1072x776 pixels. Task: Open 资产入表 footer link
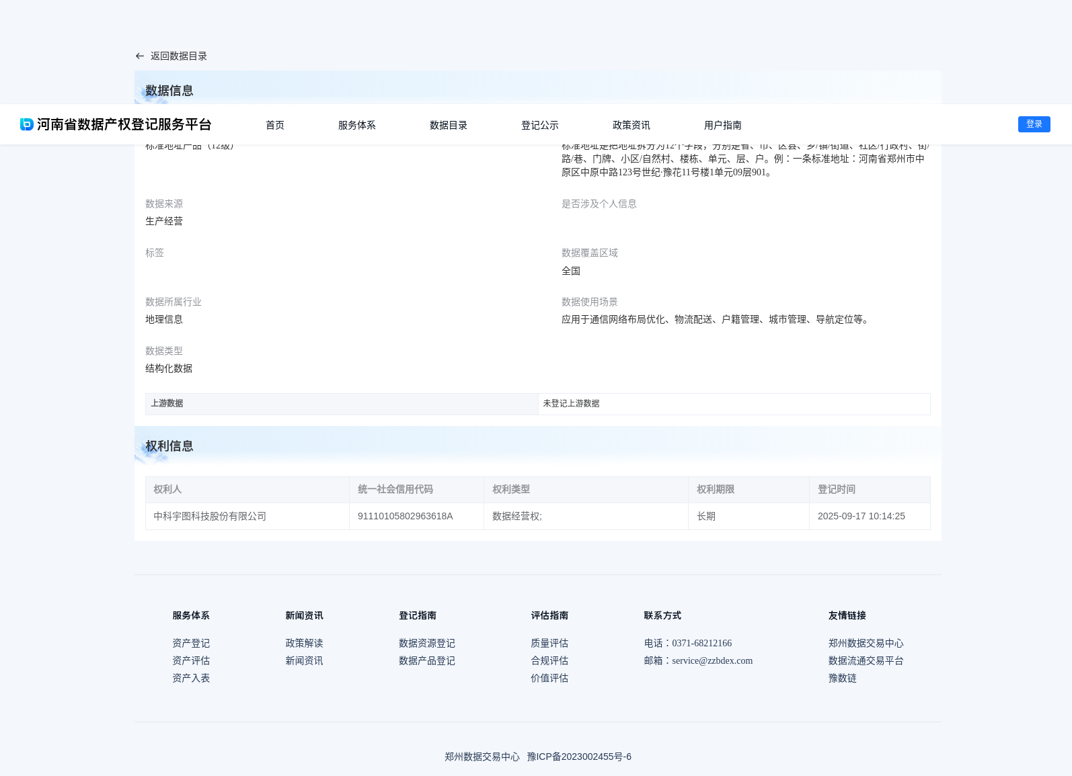point(191,679)
